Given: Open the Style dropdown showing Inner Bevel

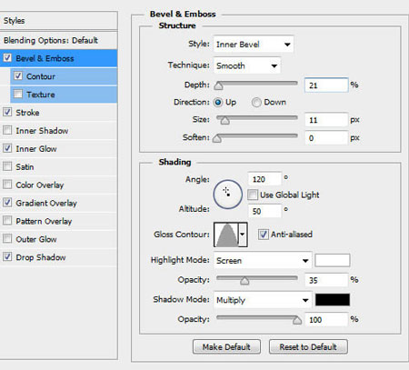Looking at the screenshot, I should (x=254, y=45).
